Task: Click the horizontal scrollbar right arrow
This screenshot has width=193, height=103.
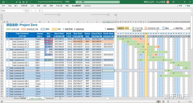Action: (189, 98)
